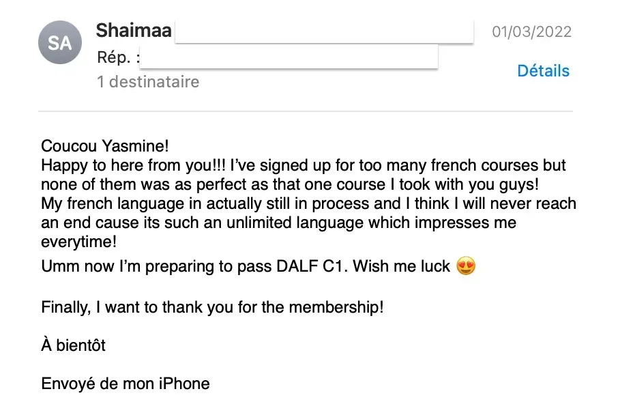Click the À bientôt sign-off

[x=74, y=345]
